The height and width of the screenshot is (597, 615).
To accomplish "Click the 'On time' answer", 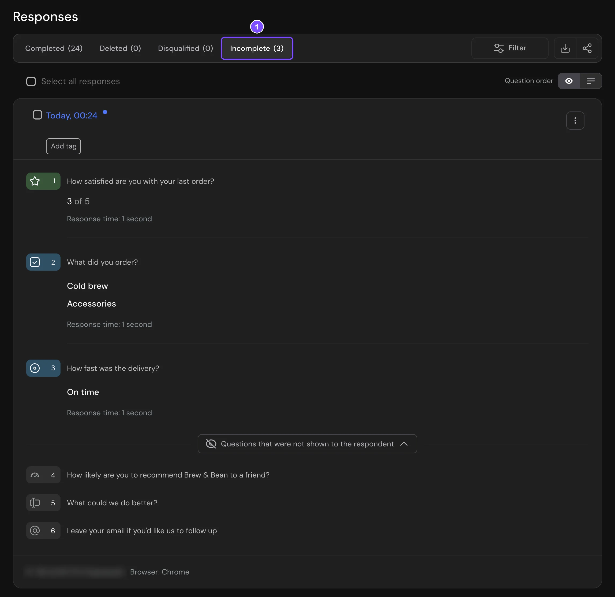I will pos(83,392).
